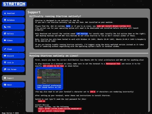Click 'Switch to root' instruction line
This screenshot has width=152, height=114.
tap(61, 99)
